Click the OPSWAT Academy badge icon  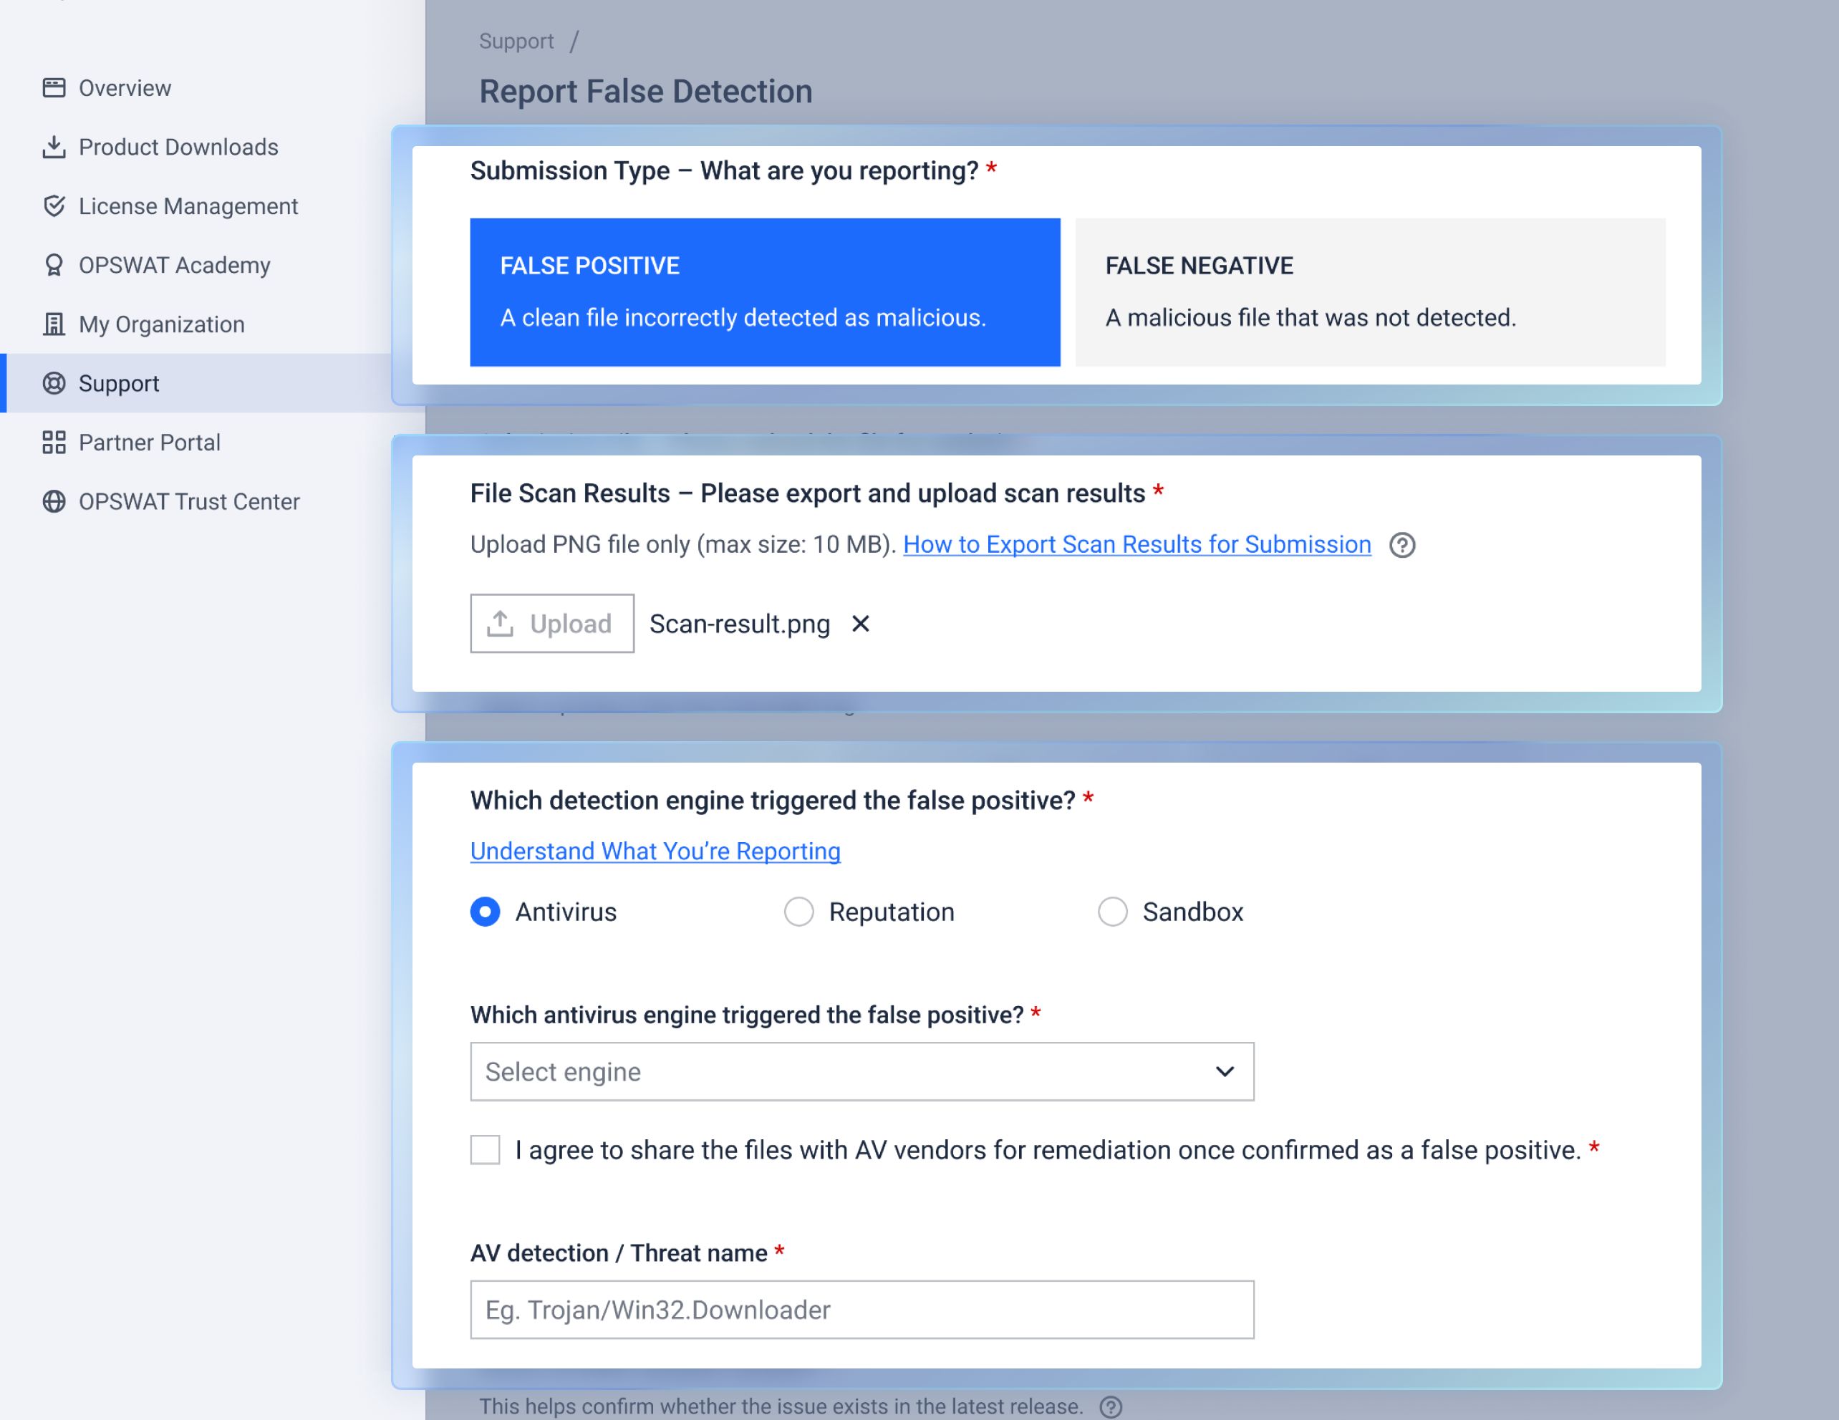[54, 265]
